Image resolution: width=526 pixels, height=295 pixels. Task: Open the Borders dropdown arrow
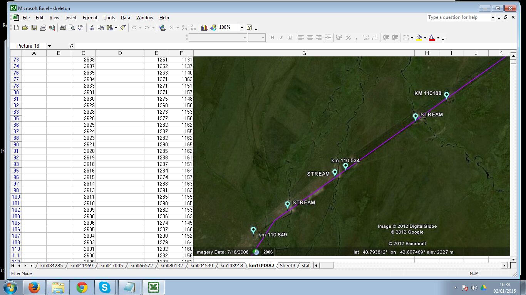[x=412, y=38]
